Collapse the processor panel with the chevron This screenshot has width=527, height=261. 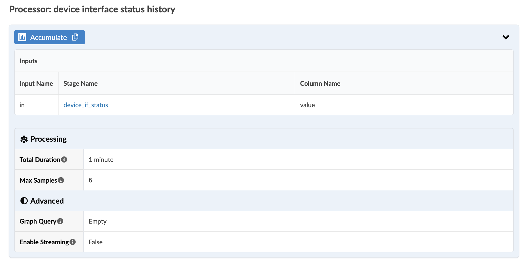pos(505,37)
